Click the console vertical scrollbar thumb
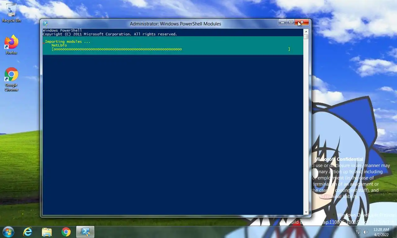The image size is (397, 238). click(306, 37)
